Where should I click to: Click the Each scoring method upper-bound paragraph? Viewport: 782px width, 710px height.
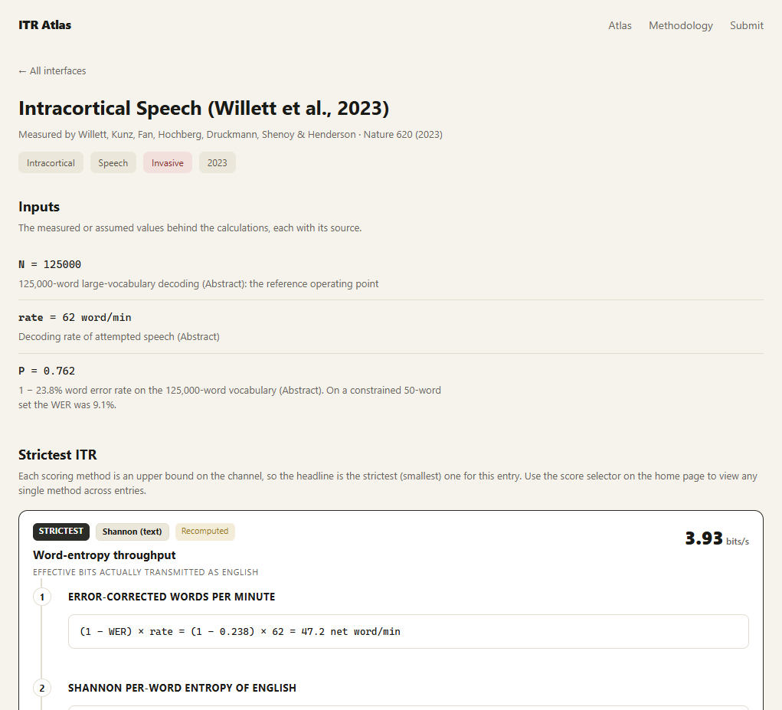pyautogui.click(x=388, y=483)
